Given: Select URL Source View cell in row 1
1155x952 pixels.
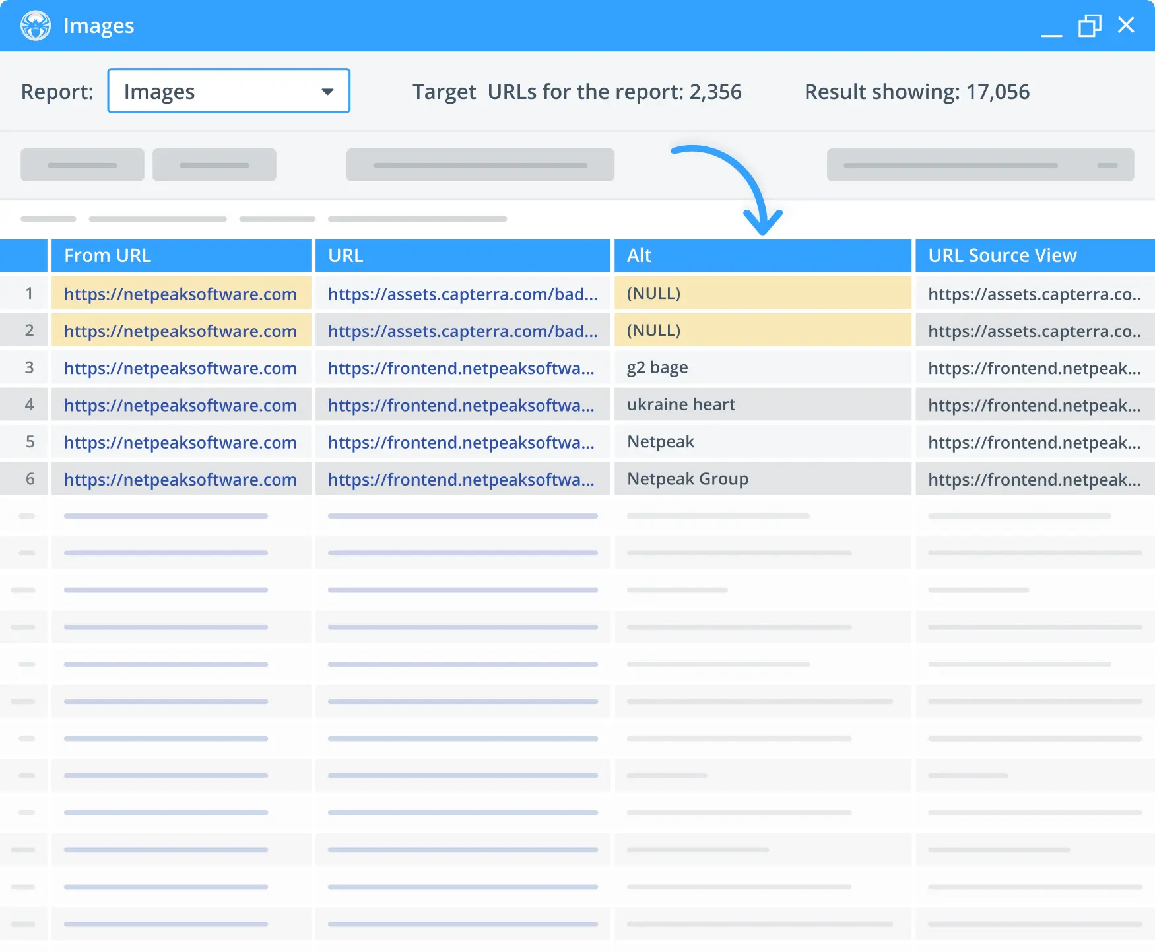Looking at the screenshot, I should point(1035,293).
